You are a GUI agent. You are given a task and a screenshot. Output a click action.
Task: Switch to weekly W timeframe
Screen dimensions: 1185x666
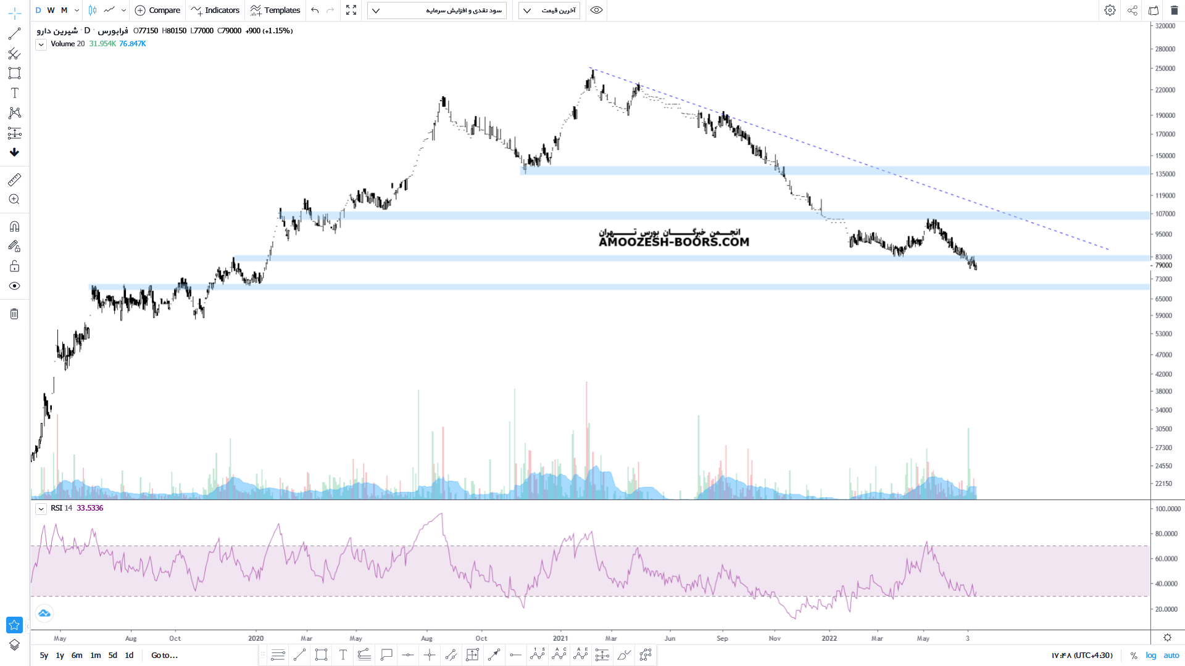pyautogui.click(x=51, y=10)
